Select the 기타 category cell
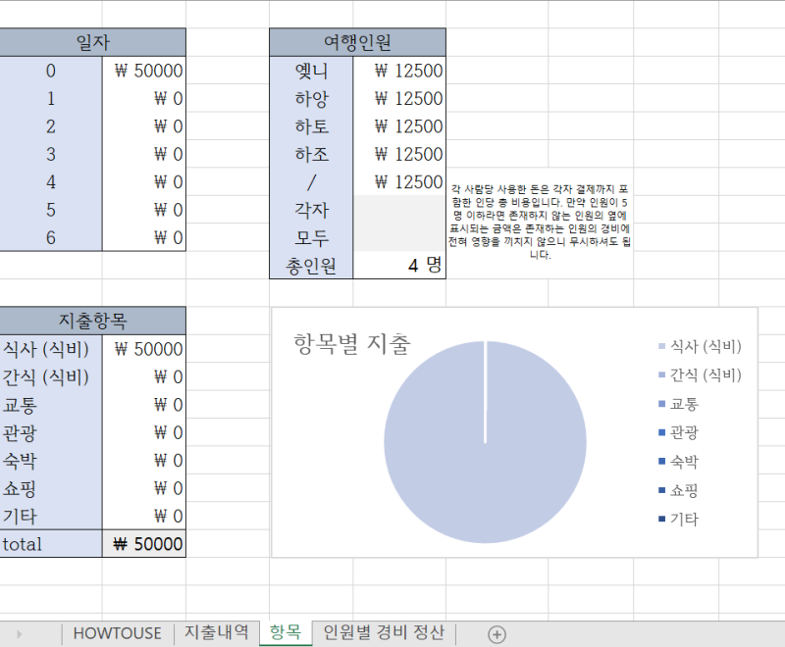 click(51, 517)
